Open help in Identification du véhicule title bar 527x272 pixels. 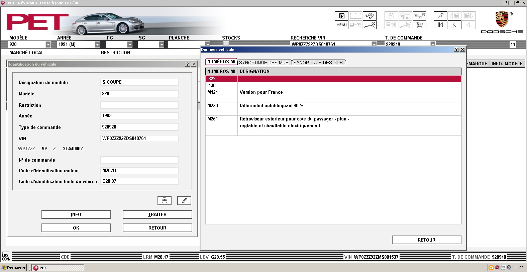[188, 64]
